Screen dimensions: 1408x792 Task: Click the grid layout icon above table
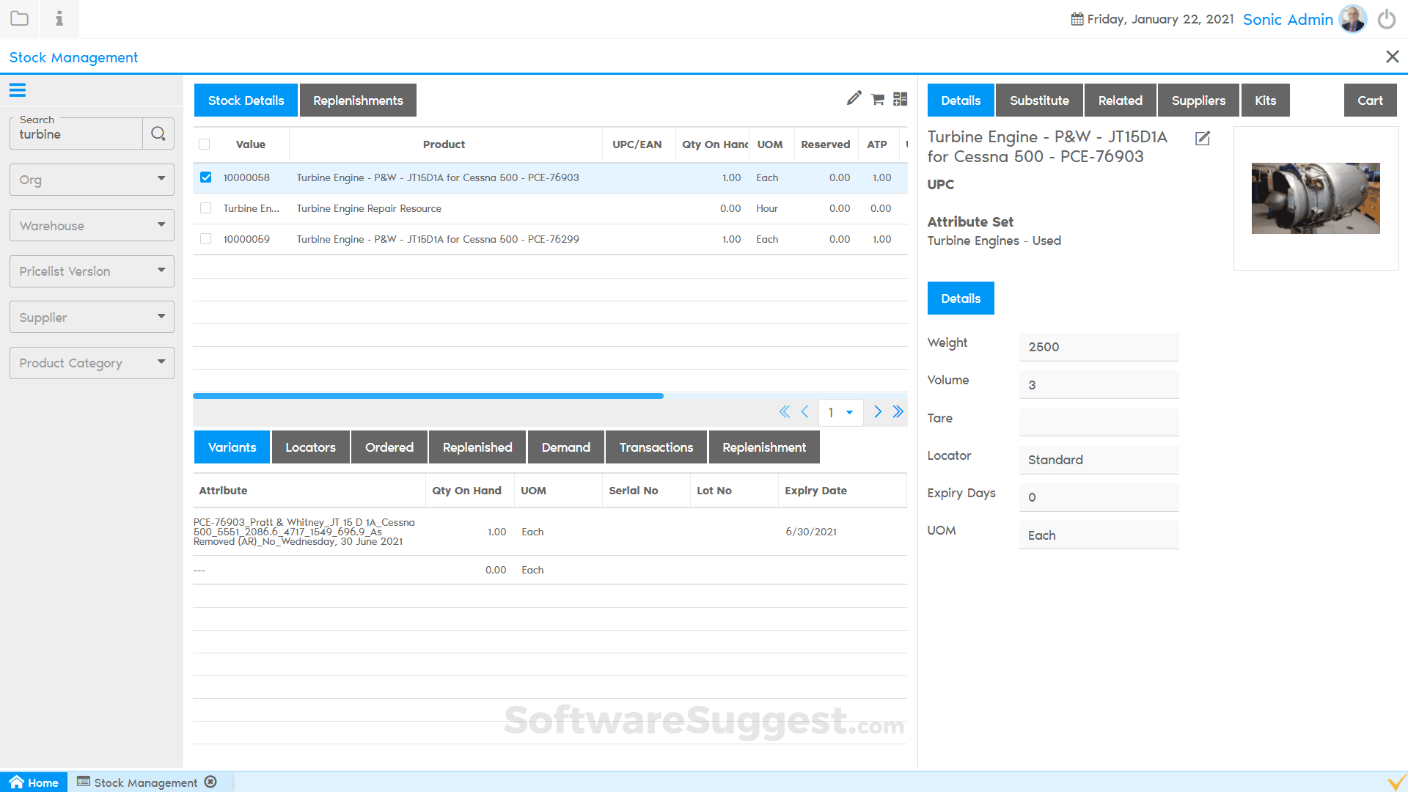point(901,99)
